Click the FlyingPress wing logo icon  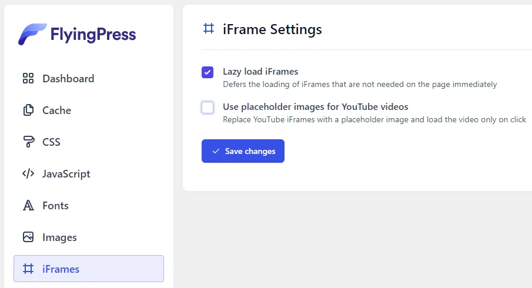(x=32, y=35)
